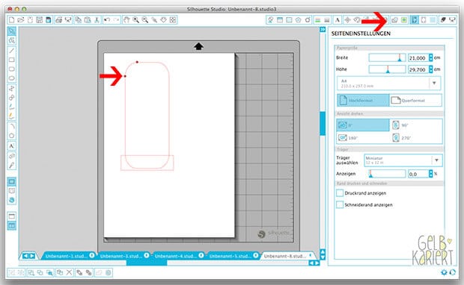Viewport: 464px width, 285px height.
Task: Select the Rounded Rectangle tool
Action: click(11, 69)
